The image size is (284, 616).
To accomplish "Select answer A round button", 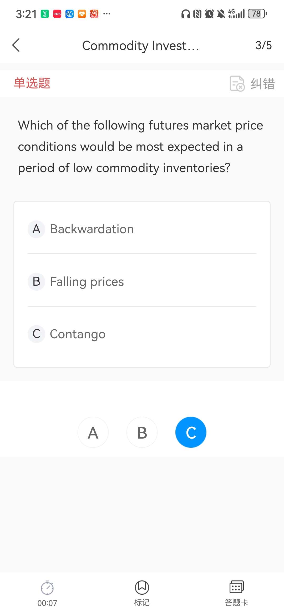I will click(93, 432).
